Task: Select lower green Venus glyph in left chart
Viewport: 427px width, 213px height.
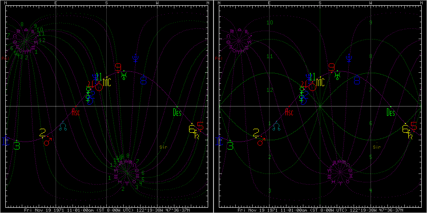Action: point(88,99)
